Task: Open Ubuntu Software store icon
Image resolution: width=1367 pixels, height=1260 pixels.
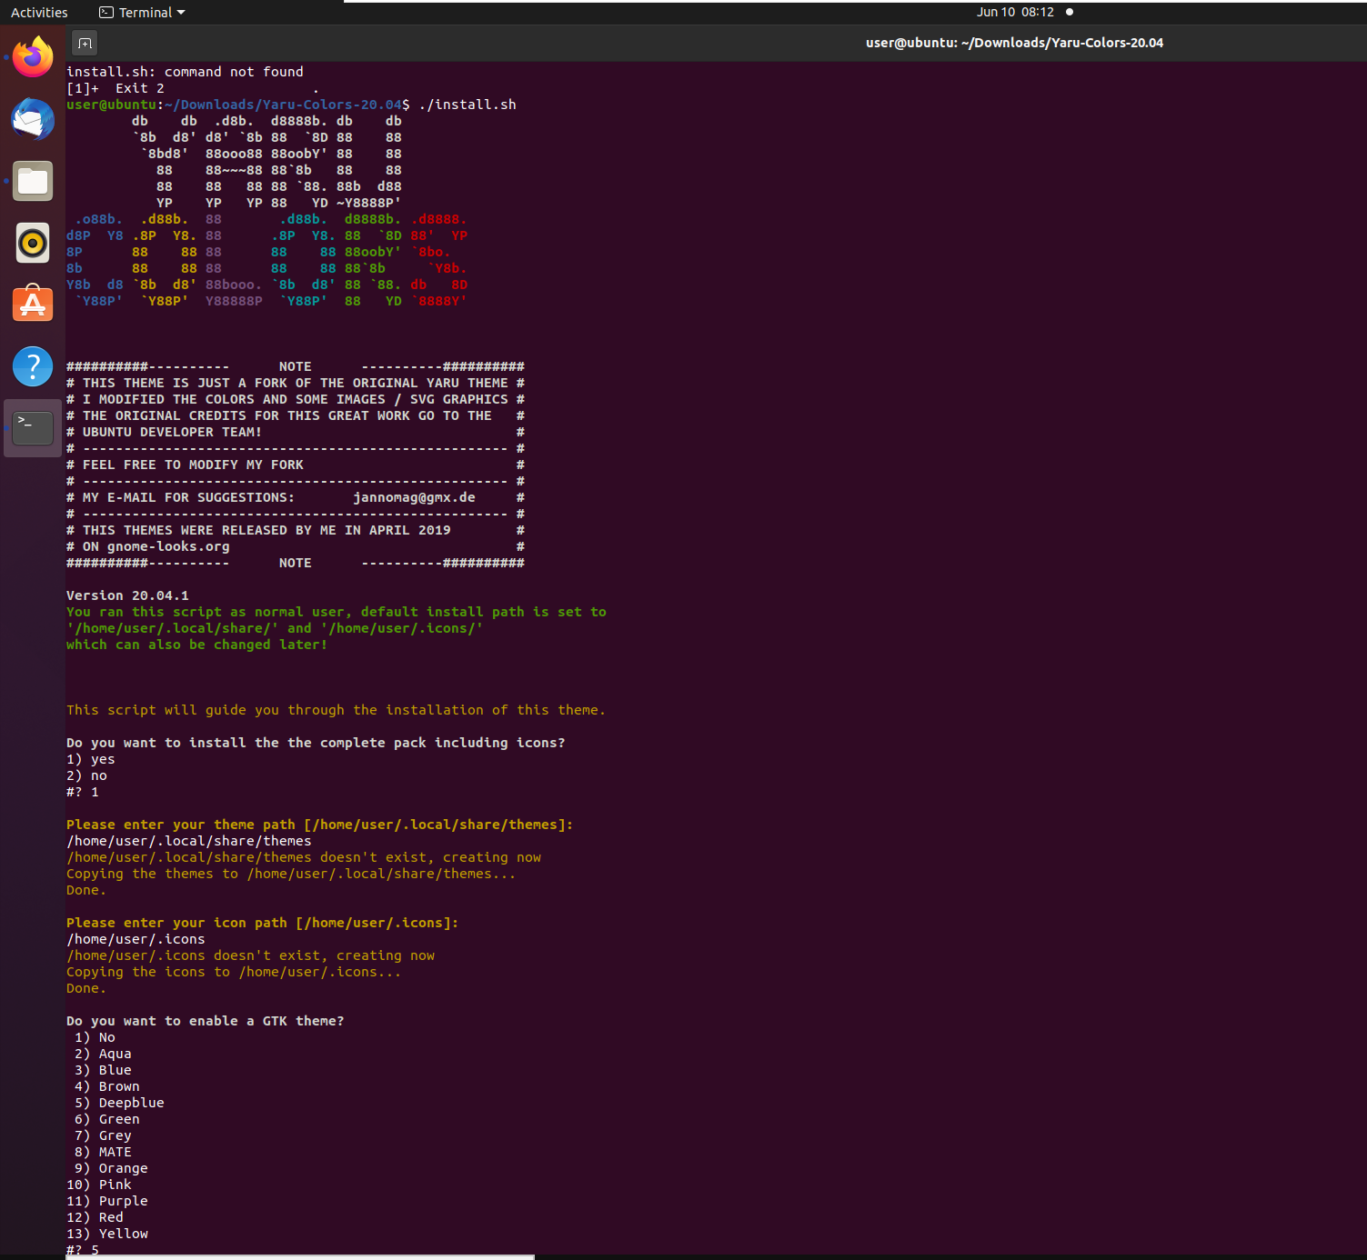Action: point(33,305)
